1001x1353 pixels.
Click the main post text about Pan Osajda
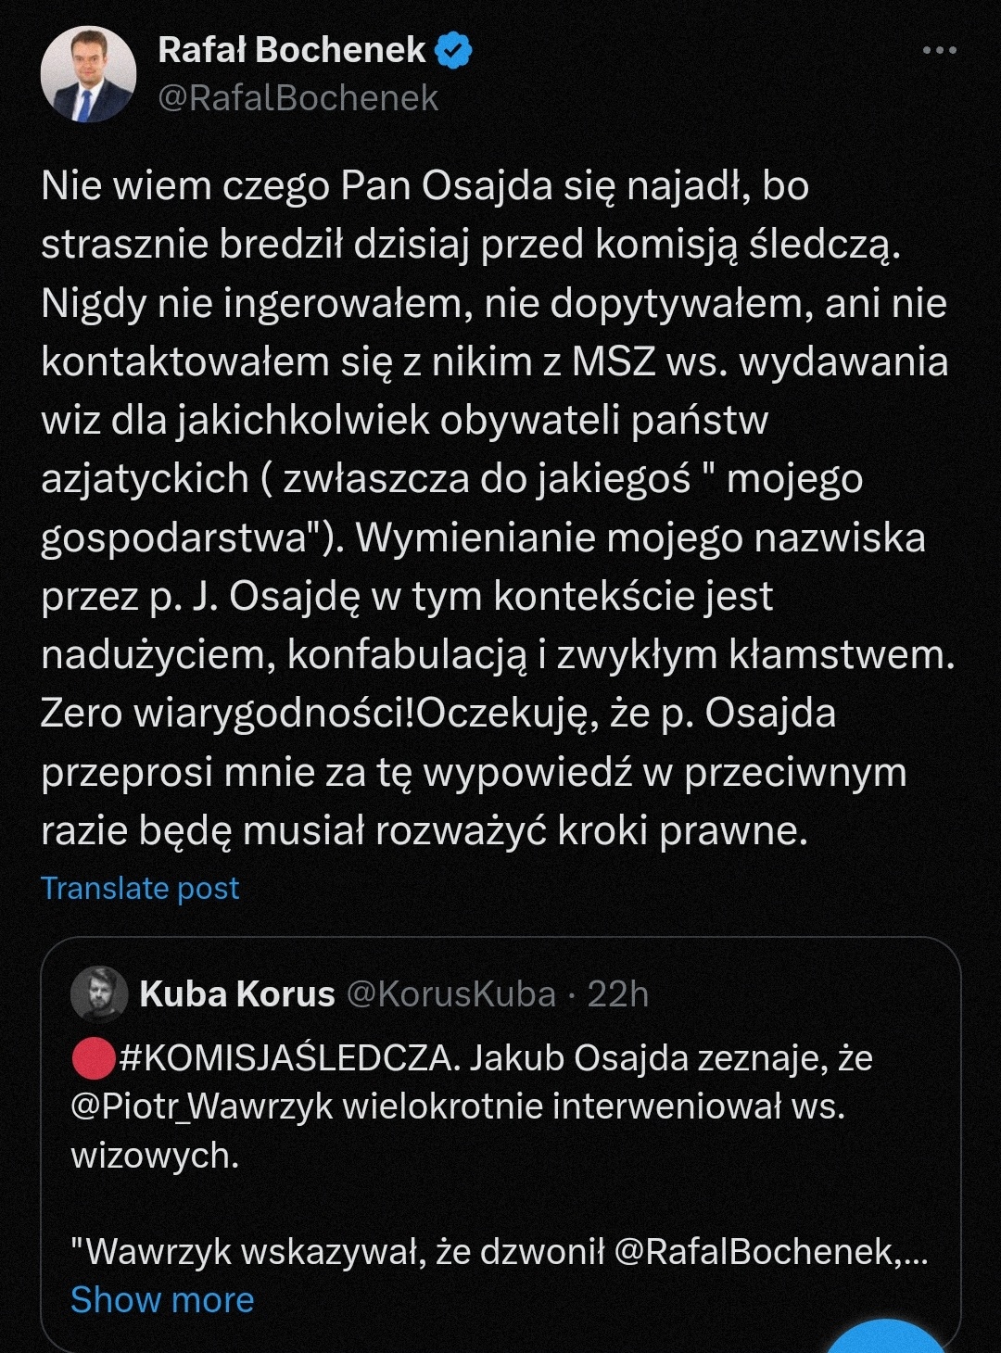(x=498, y=508)
